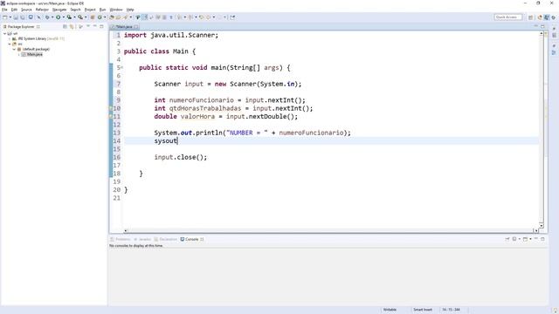Click in the Quick Access field
Viewport: 559px width, 314px height.
[508, 17]
